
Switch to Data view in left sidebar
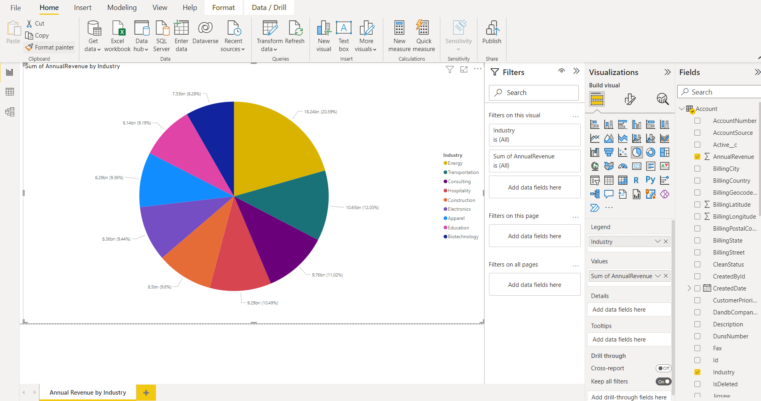click(x=10, y=92)
